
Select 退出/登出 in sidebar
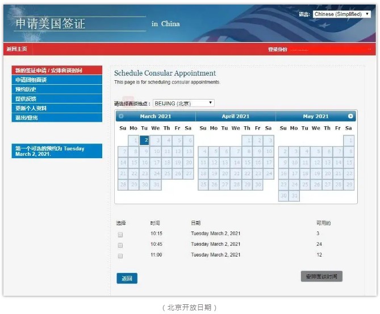click(x=57, y=118)
